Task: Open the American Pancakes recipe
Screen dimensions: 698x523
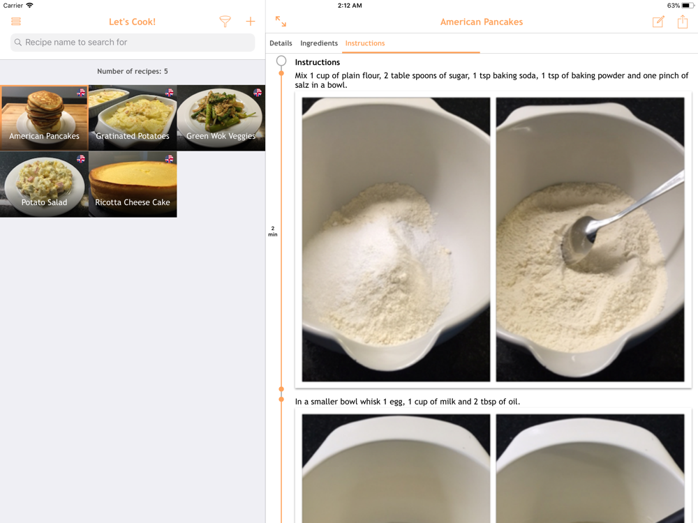Action: (x=44, y=118)
